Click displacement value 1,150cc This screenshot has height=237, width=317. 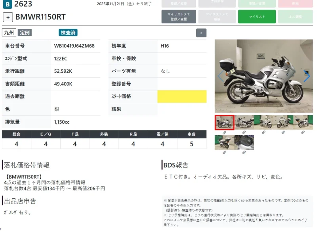click(62, 122)
